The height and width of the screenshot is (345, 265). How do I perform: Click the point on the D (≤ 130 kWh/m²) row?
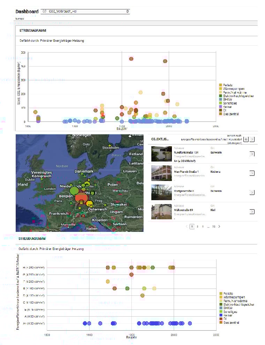142,296
